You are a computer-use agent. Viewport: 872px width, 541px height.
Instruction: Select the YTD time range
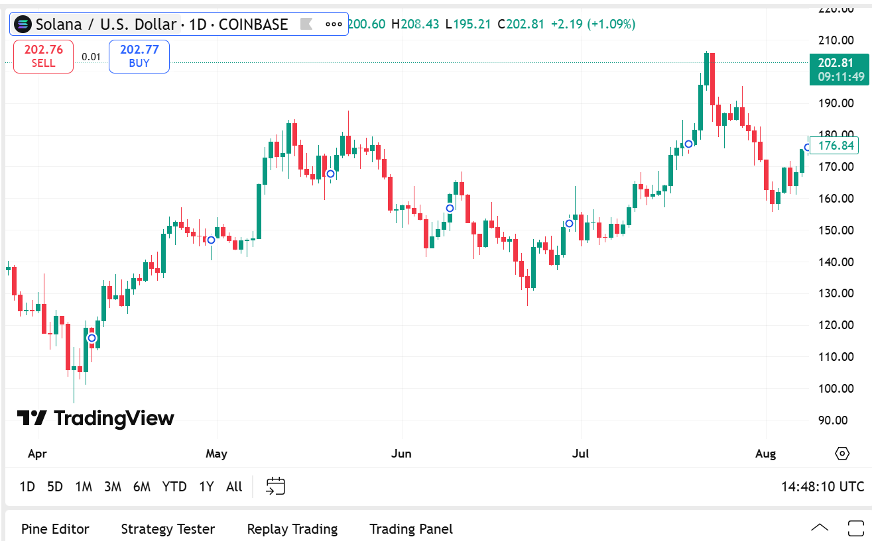coord(174,487)
